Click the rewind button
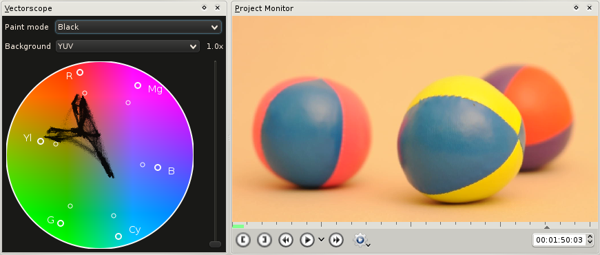600x255 pixels. pos(286,240)
